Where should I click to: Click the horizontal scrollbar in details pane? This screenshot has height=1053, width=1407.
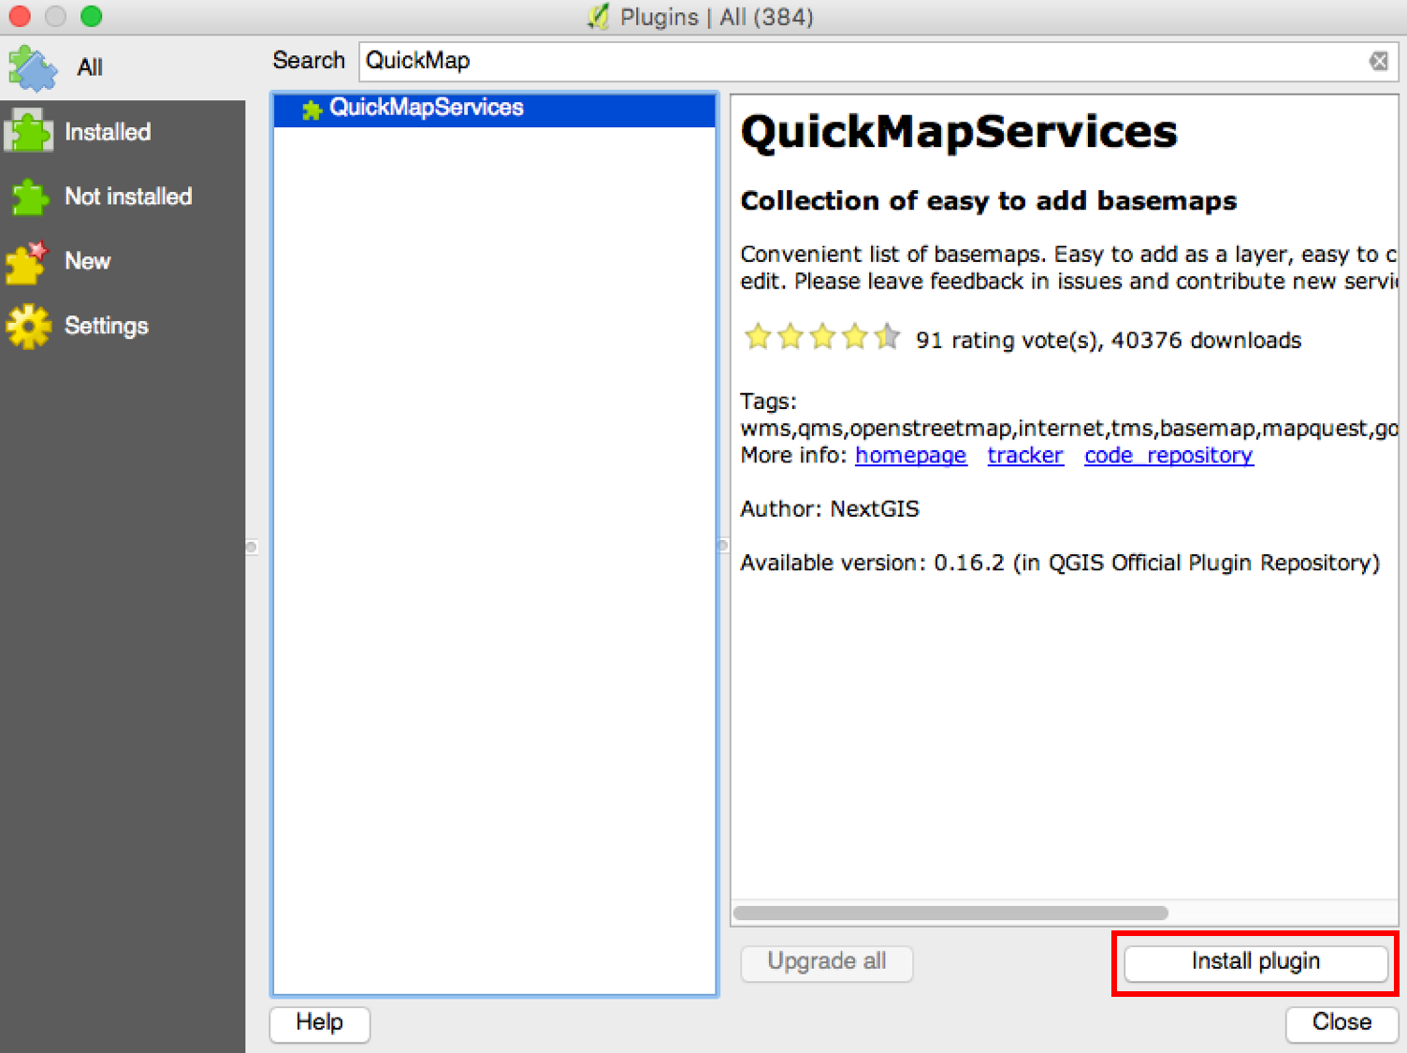[950, 913]
